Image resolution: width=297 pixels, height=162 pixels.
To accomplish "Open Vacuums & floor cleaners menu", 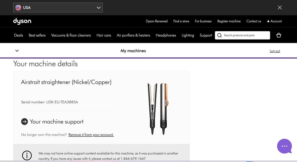I will pyautogui.click(x=71, y=35).
